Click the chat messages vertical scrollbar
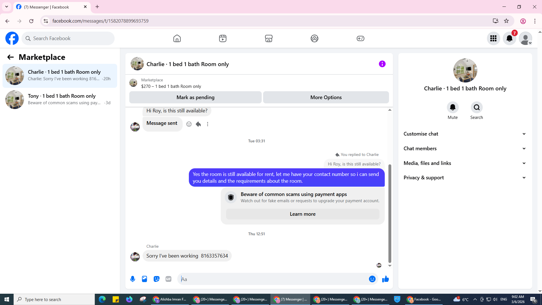542x305 pixels. [x=390, y=213]
